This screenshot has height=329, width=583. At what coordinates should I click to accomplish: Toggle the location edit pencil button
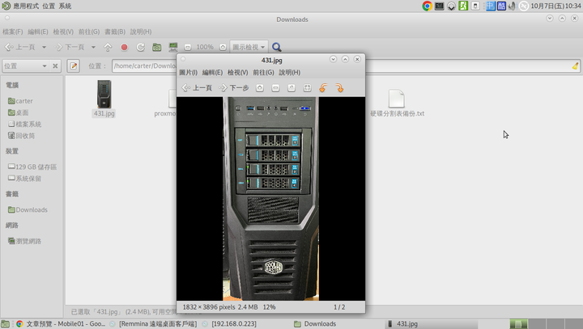[73, 66]
